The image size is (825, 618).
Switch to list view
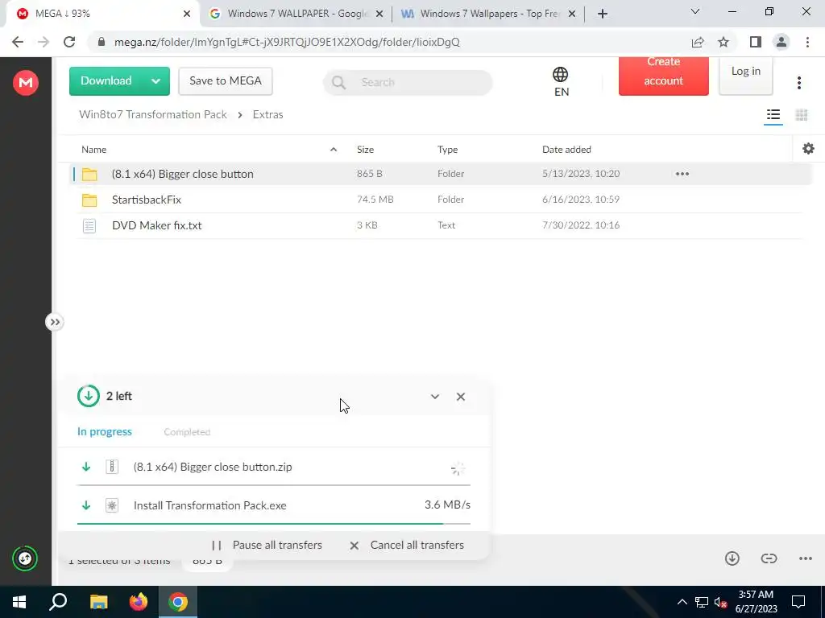773,115
